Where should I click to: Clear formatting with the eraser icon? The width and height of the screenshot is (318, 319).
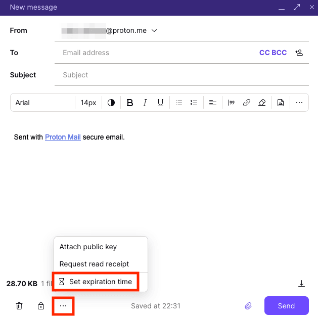click(262, 103)
